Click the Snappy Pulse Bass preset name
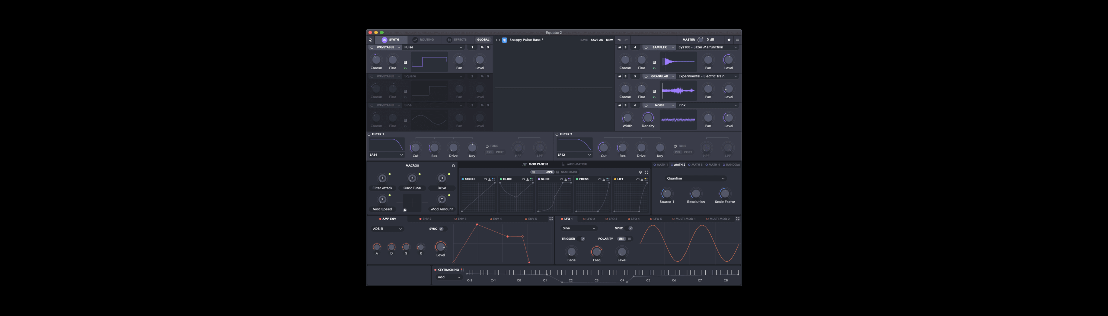The image size is (1108, 316). [x=526, y=40]
